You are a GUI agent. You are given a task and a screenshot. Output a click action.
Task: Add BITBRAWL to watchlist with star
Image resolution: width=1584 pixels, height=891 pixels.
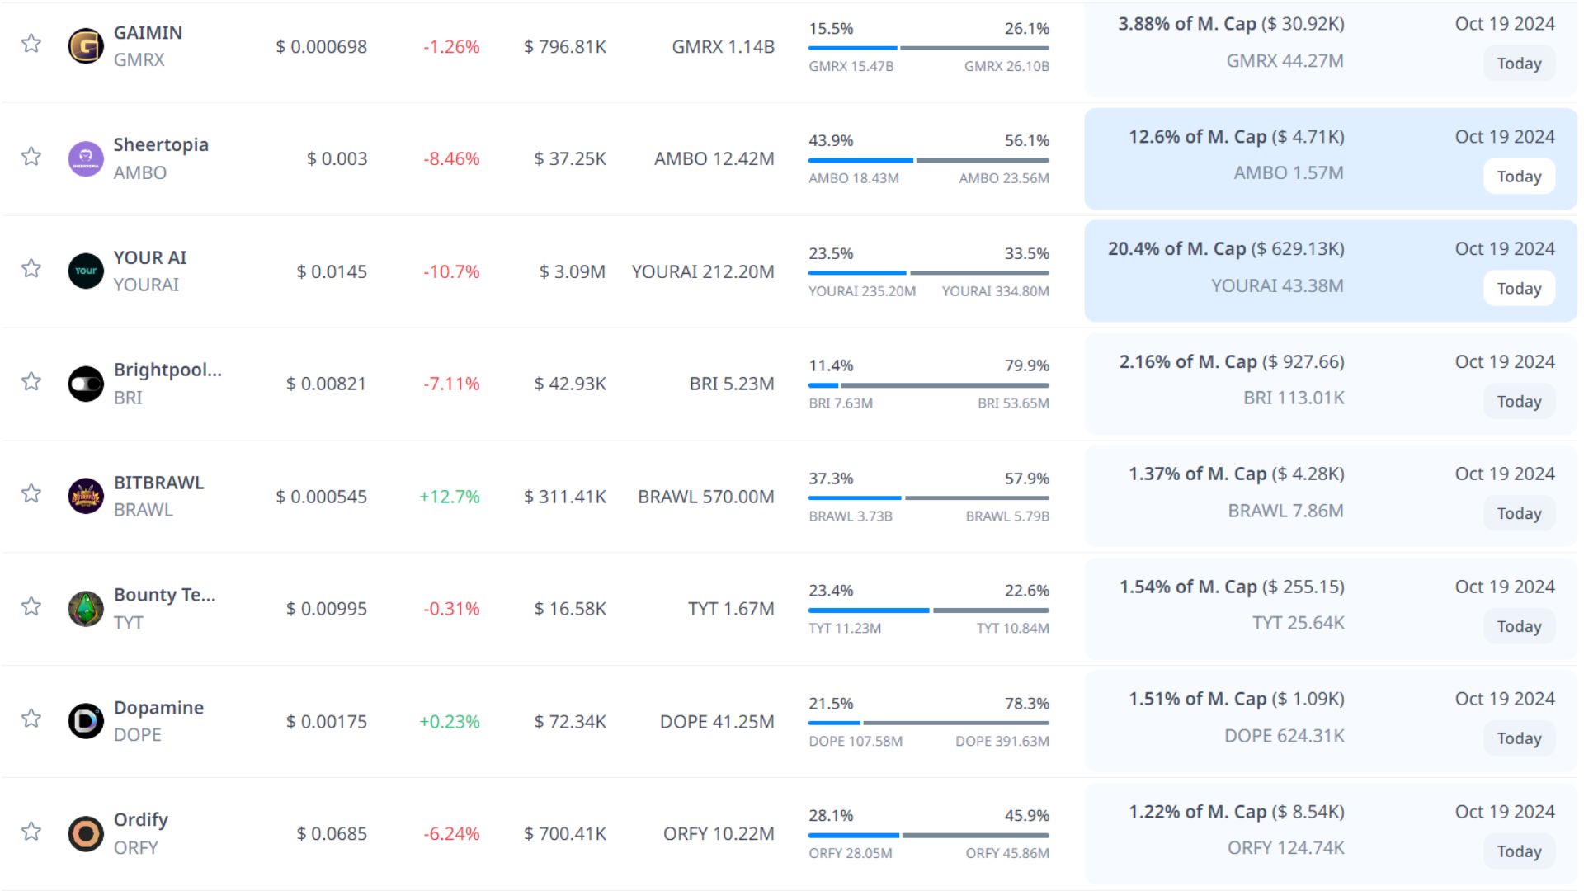point(31,493)
